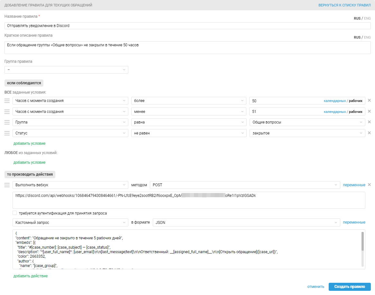Open the Статус condition field dropdown
The height and width of the screenshot is (295, 375).
click(70, 133)
